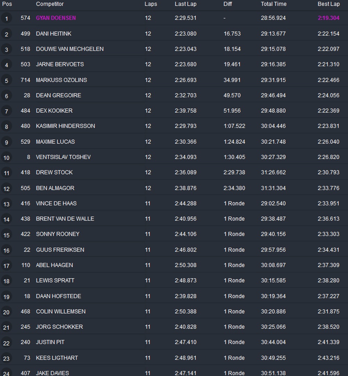Click the position 12 circle badge
Viewport: 348px width, 376px height.
point(6,189)
